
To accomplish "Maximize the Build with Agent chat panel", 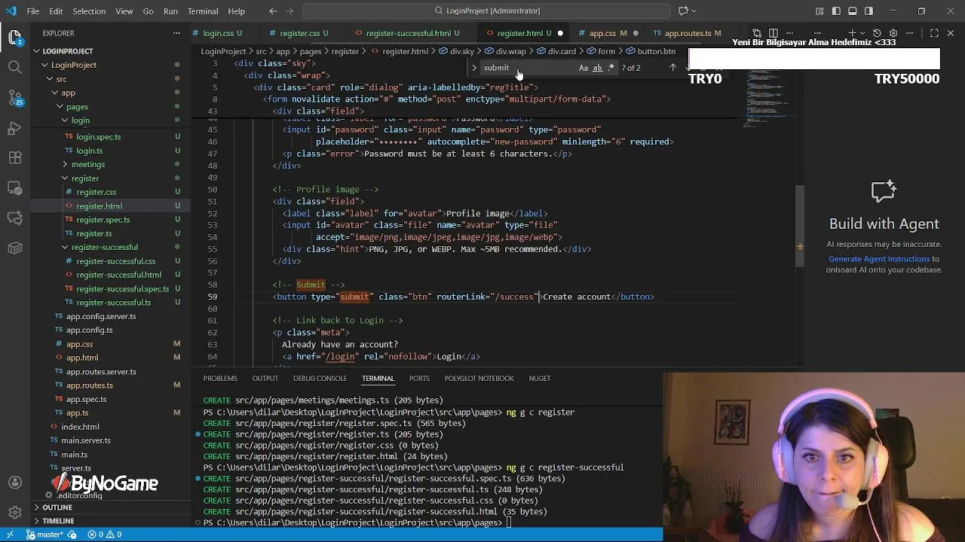I will point(934,33).
